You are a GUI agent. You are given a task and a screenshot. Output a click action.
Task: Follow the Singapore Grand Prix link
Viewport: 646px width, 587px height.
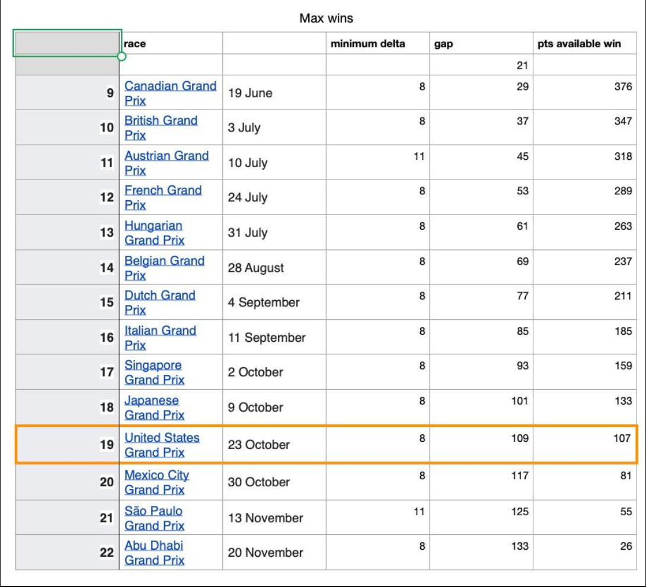click(x=154, y=372)
